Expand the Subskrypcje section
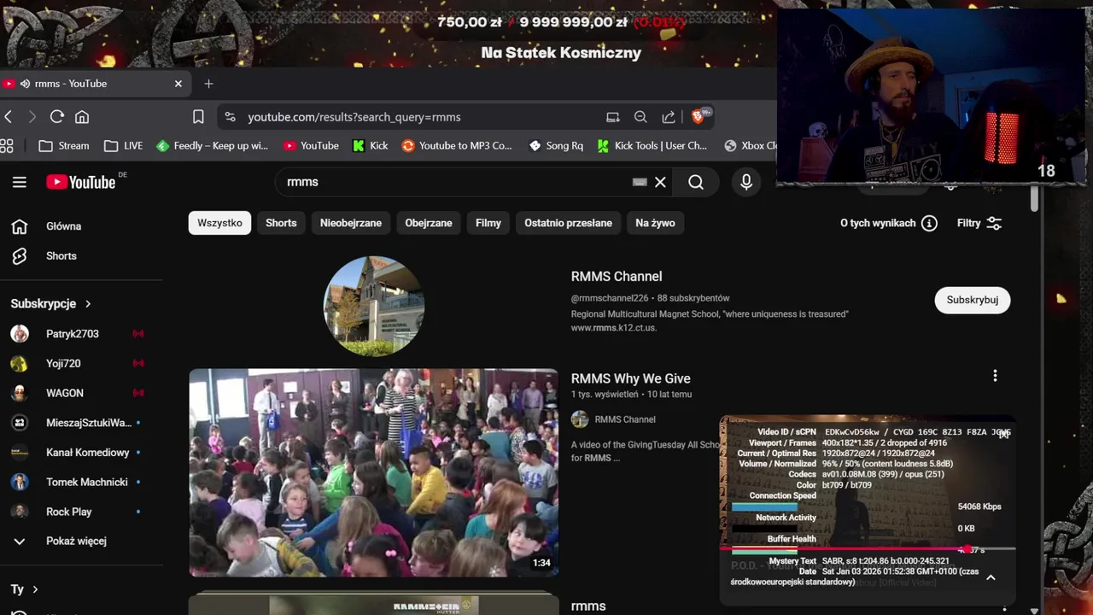Viewport: 1093px width, 615px height. 51,304
